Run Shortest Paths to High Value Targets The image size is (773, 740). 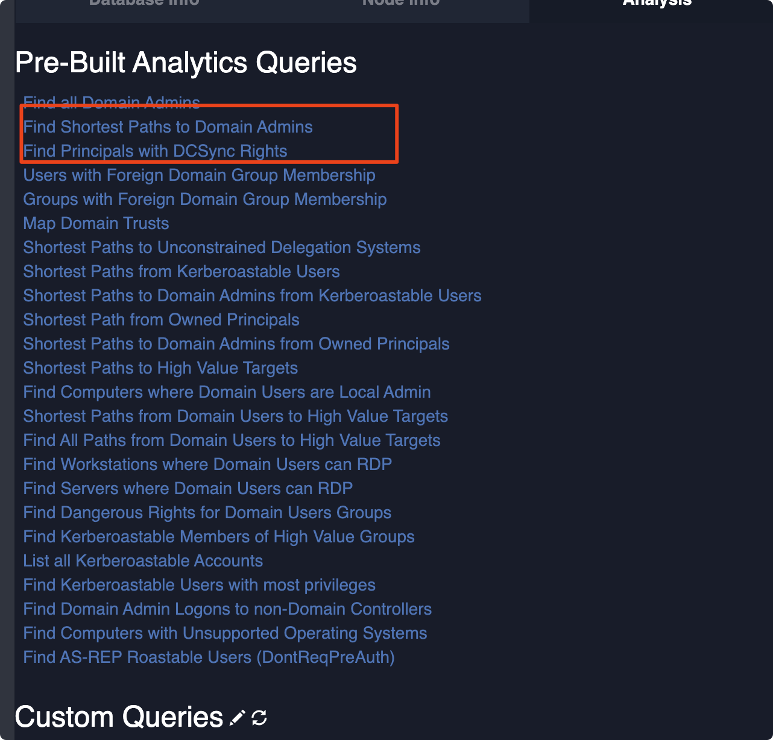tap(160, 368)
